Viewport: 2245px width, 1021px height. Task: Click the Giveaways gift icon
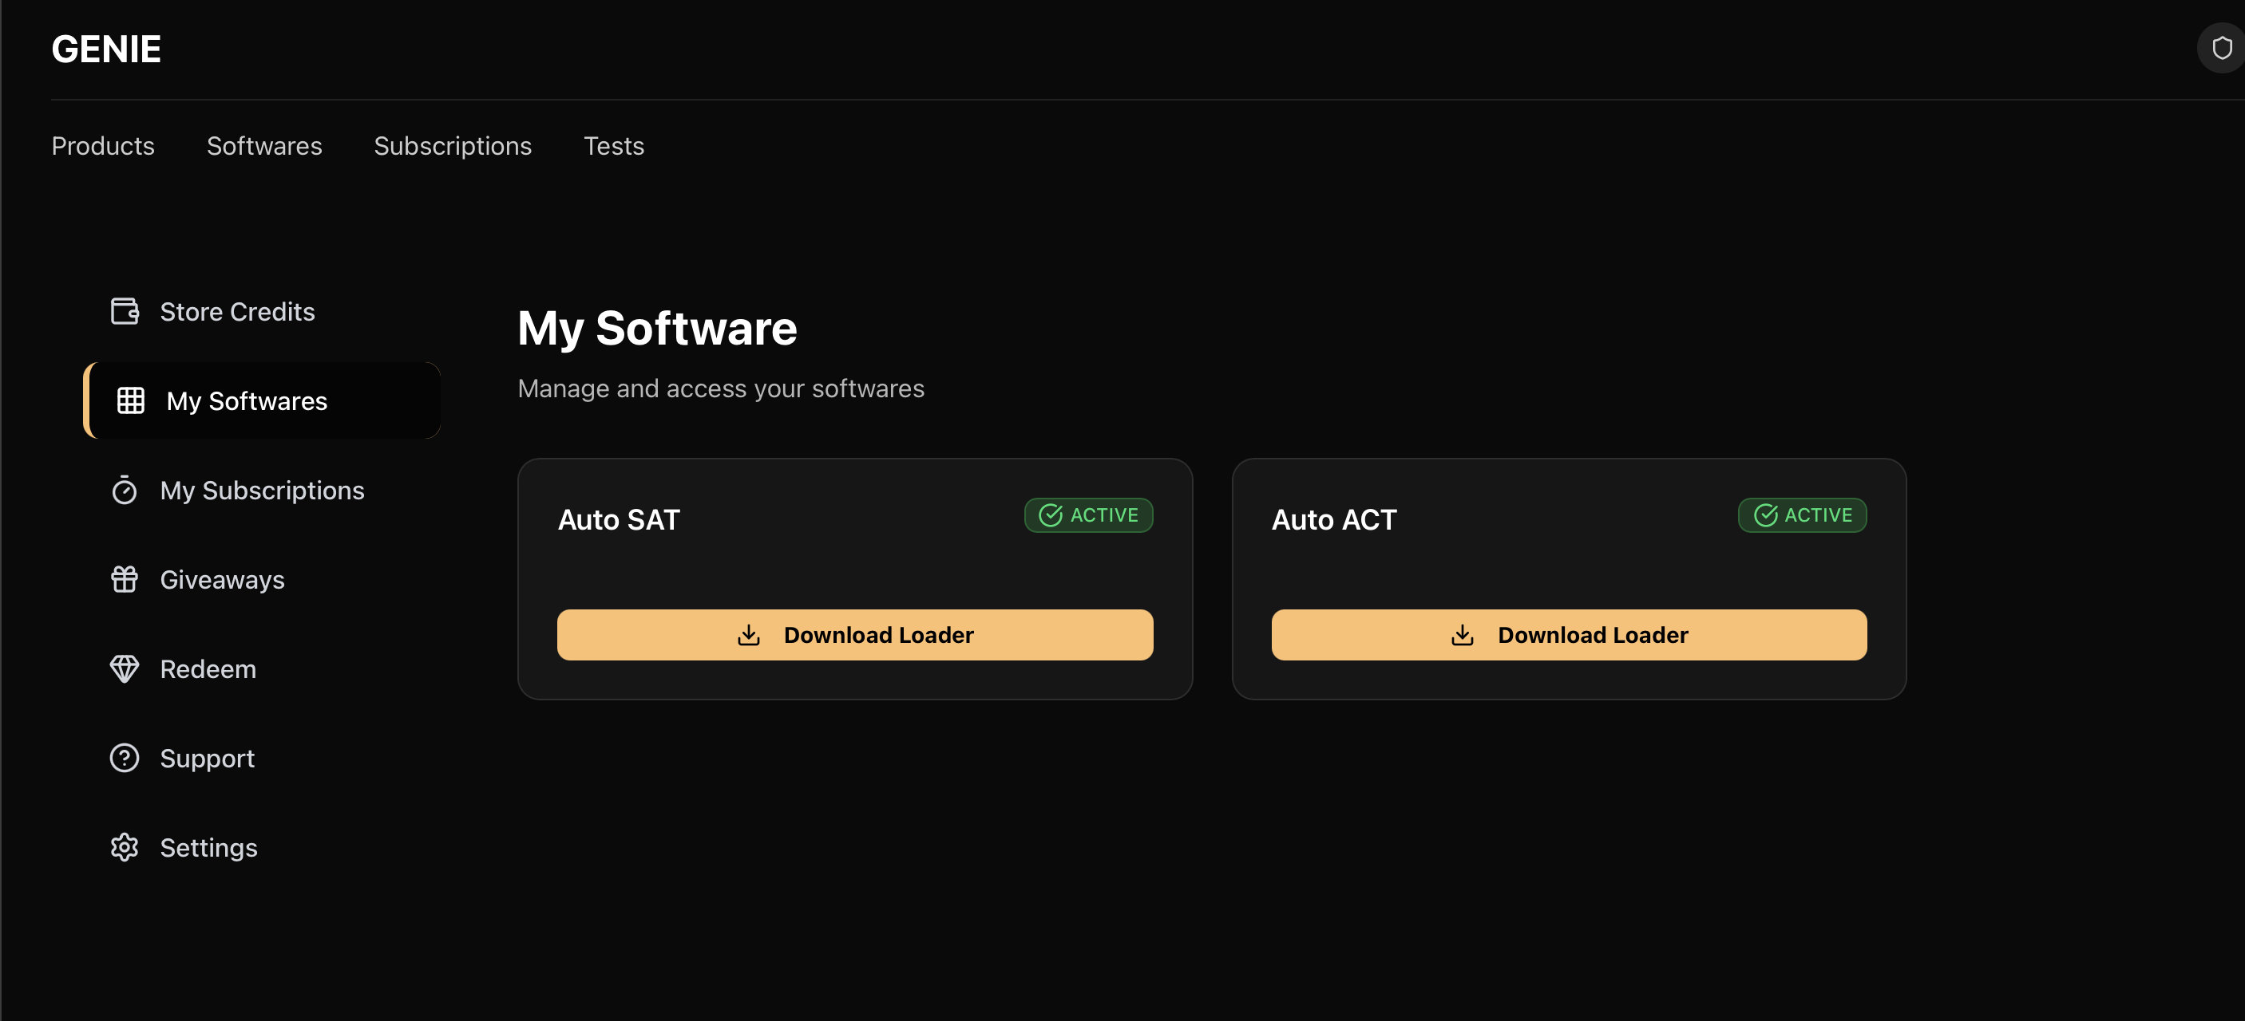[x=125, y=580]
